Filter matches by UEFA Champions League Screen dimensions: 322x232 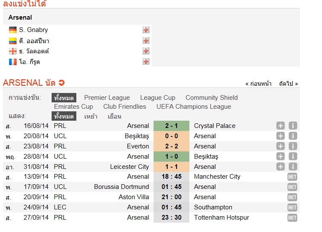(194, 107)
